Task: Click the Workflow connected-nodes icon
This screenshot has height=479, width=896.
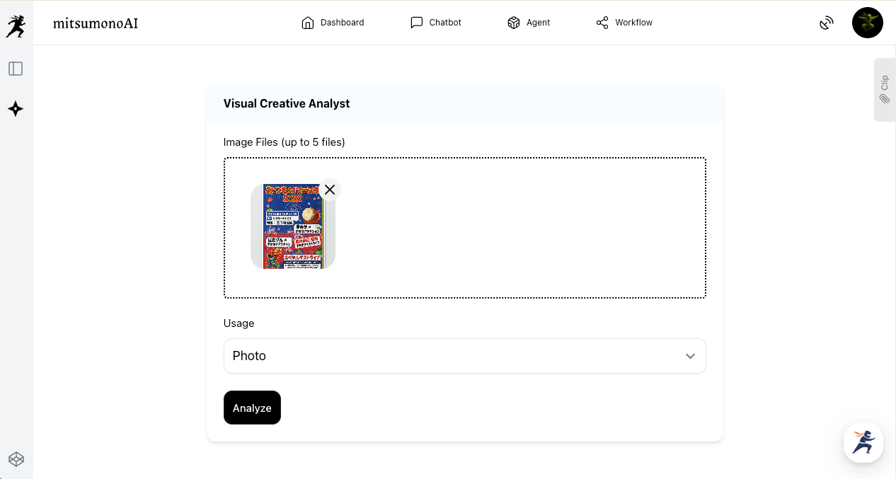Action: click(x=602, y=23)
